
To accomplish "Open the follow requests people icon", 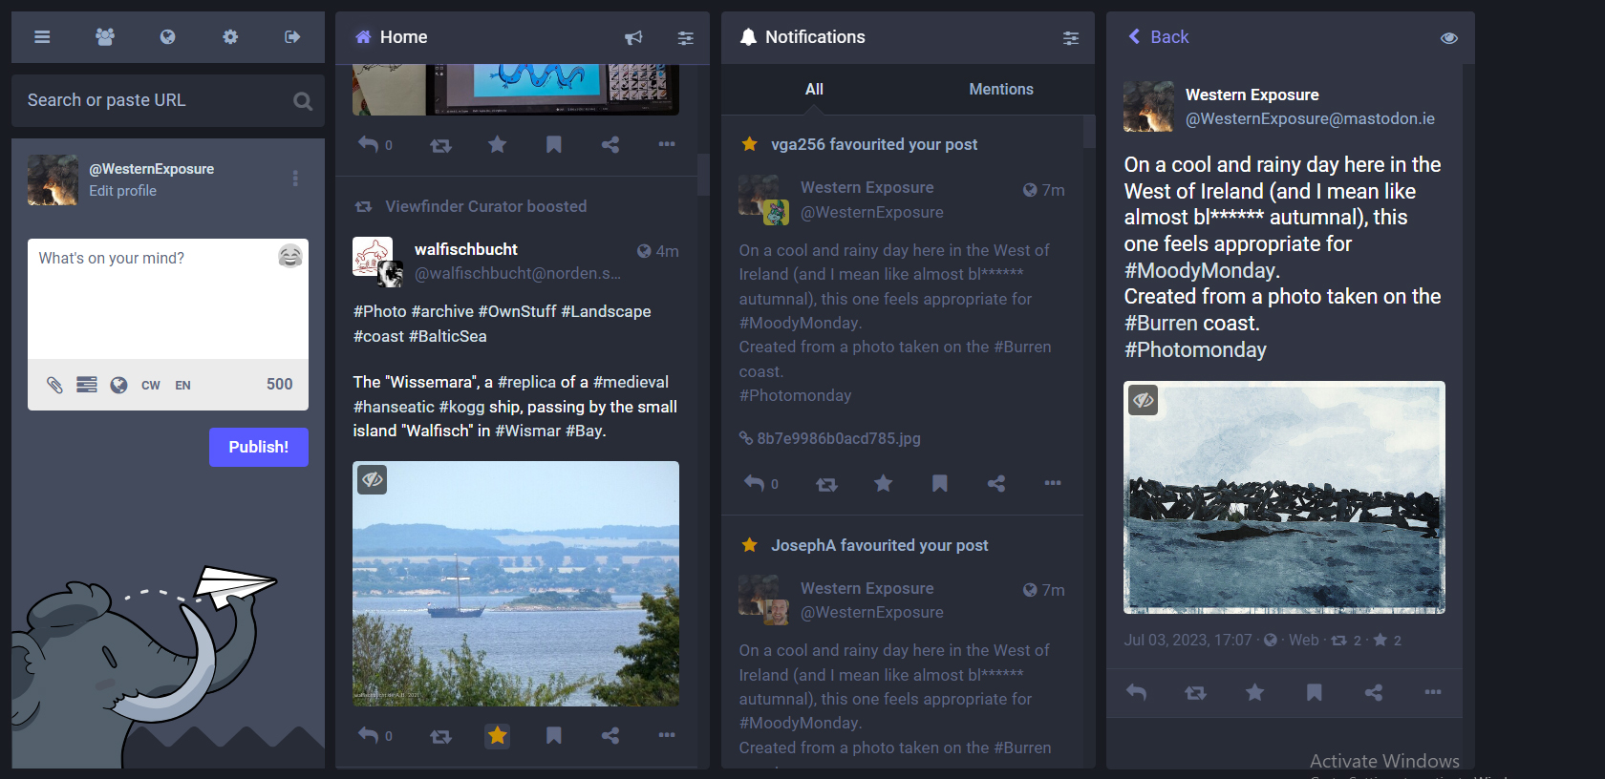I will click(x=105, y=37).
